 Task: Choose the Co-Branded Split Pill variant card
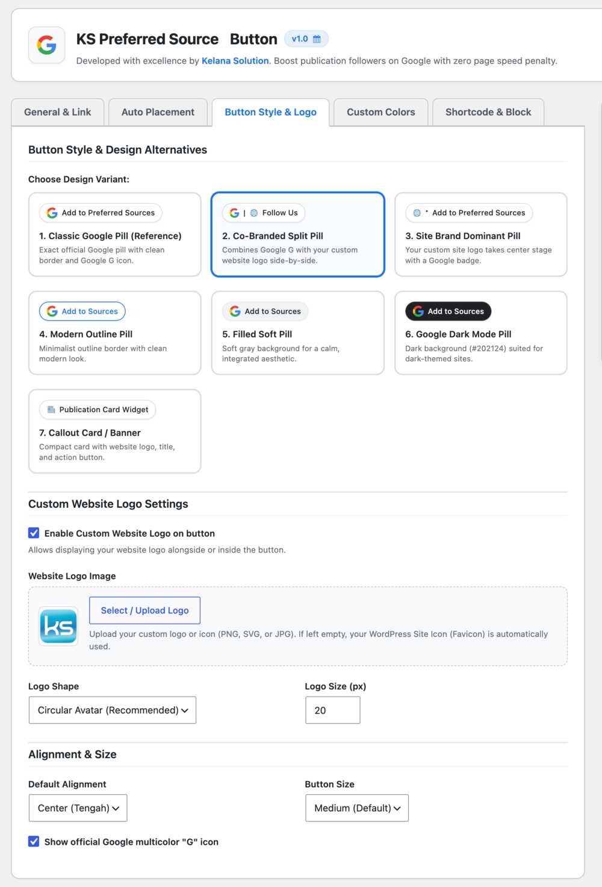pyautogui.click(x=297, y=234)
